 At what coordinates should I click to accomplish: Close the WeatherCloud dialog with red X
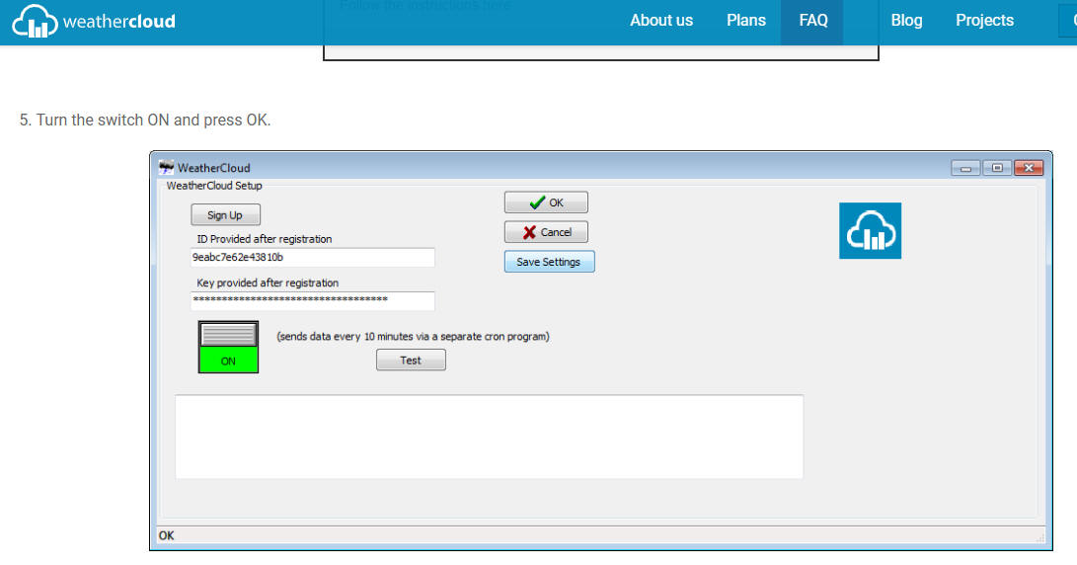click(x=1029, y=168)
